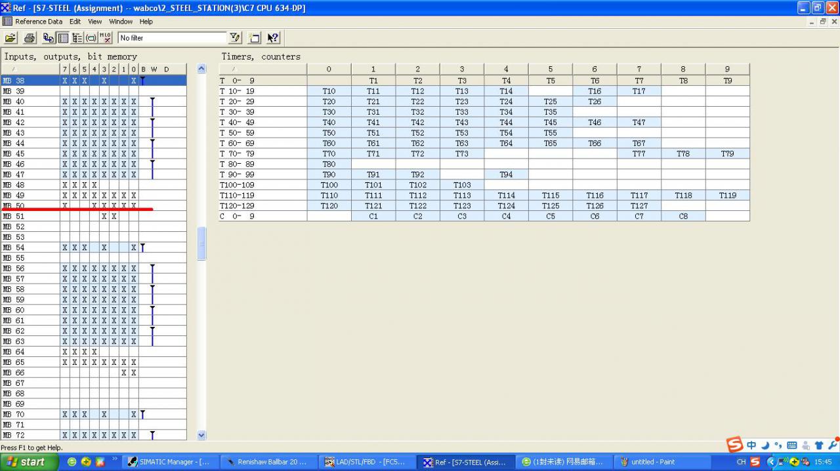
Task: Show the program structure view icon
Action: tap(77, 38)
